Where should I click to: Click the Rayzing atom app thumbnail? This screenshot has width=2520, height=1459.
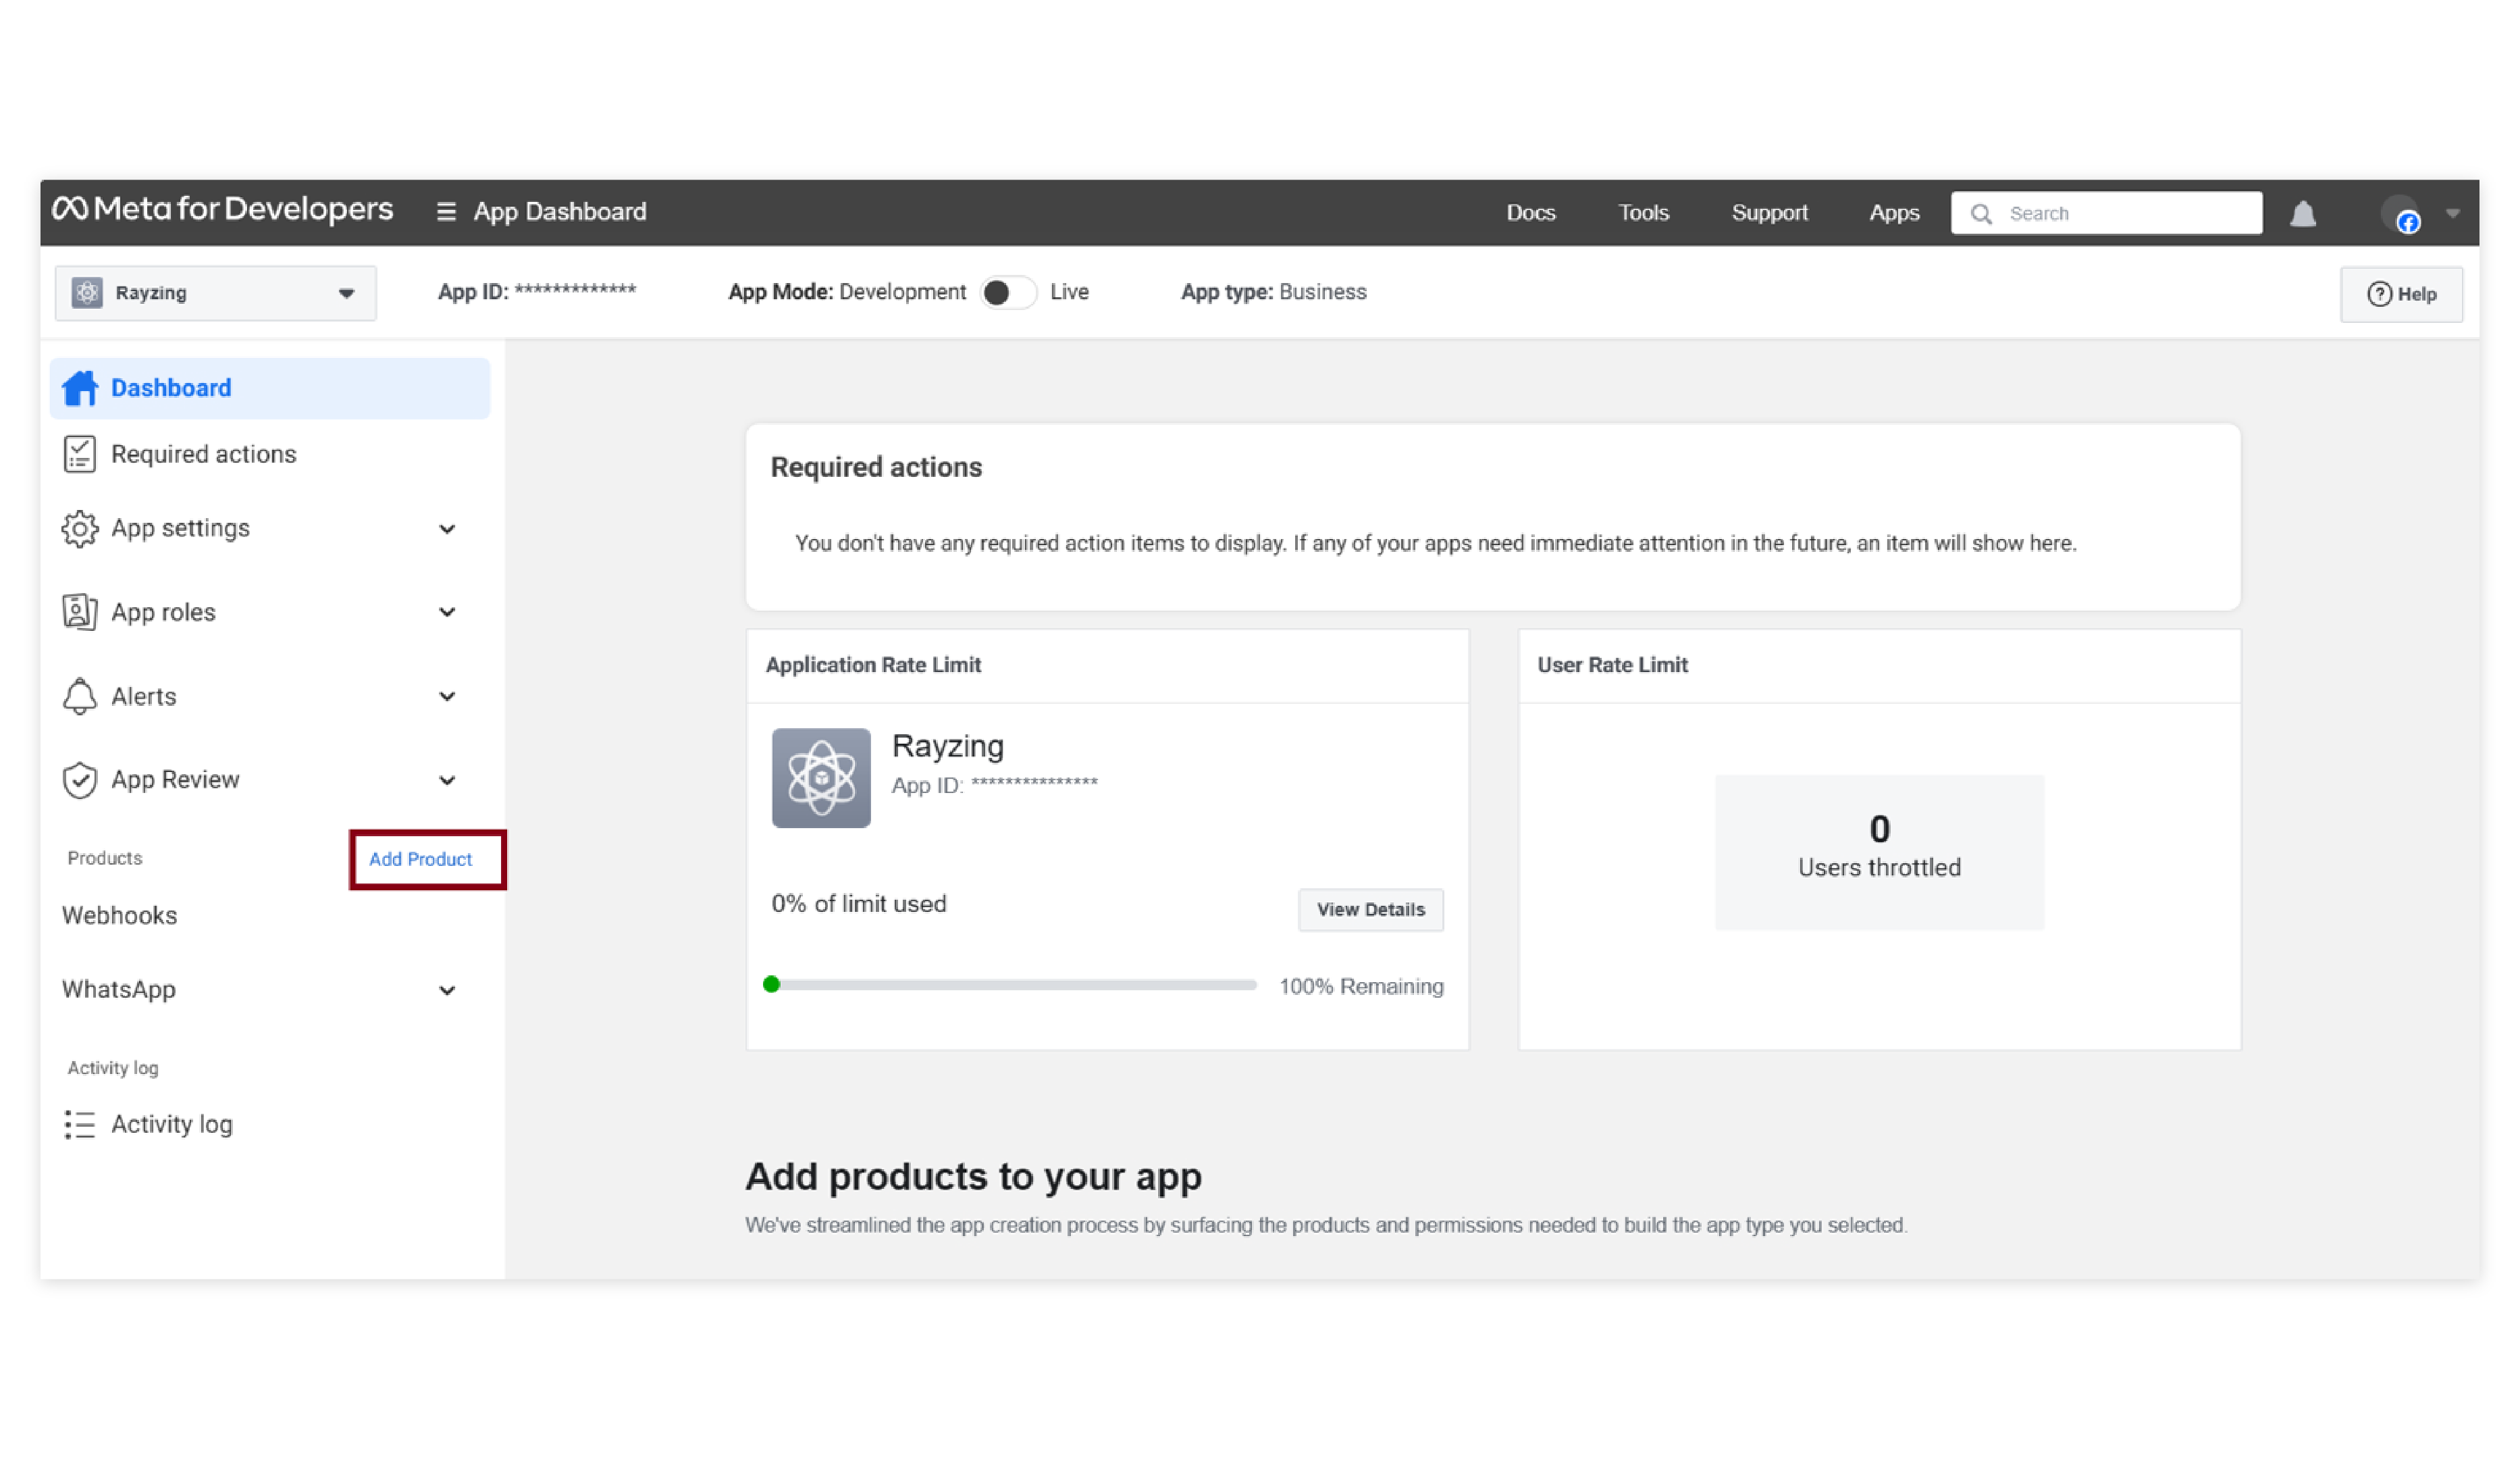pos(821,778)
